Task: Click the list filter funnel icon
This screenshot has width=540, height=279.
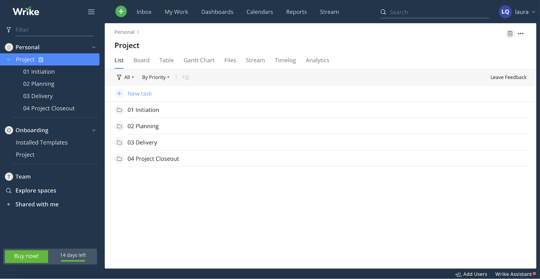Action: pyautogui.click(x=119, y=77)
